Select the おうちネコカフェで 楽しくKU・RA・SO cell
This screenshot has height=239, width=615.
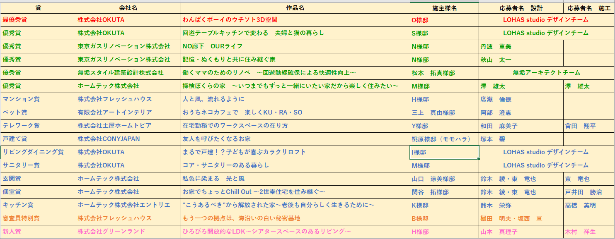coord(295,112)
